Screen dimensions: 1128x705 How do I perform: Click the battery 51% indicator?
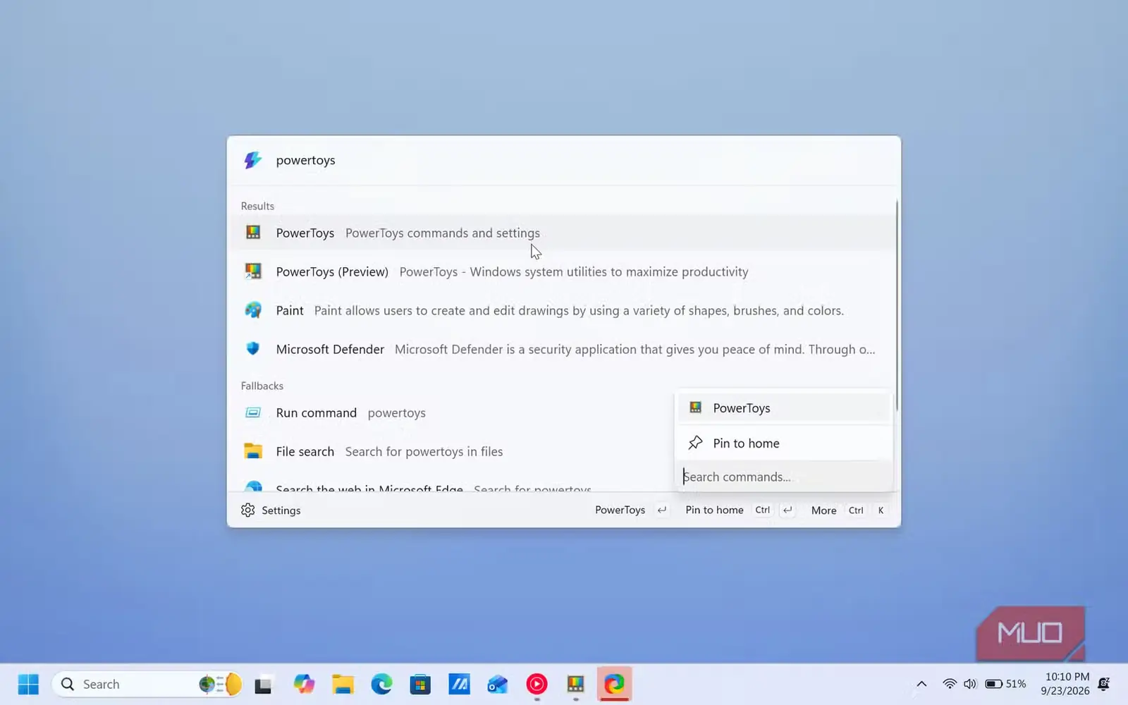1005,684
